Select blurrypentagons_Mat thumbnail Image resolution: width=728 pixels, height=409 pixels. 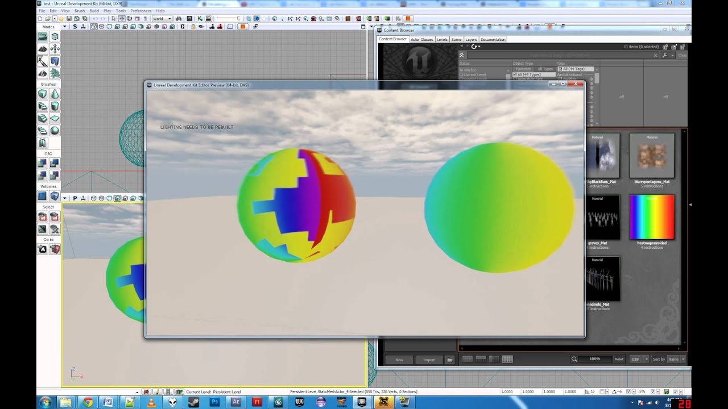(652, 156)
